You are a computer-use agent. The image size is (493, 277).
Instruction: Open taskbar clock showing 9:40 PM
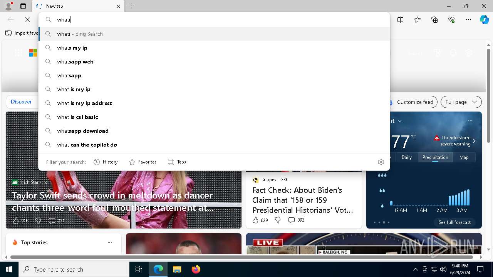460,269
